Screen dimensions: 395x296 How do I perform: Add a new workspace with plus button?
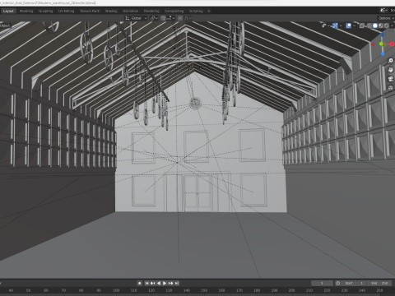[x=209, y=11]
